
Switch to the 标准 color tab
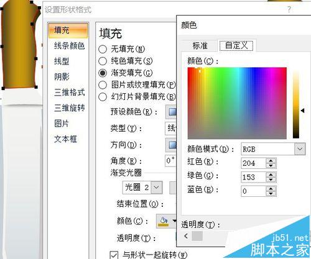[200, 46]
